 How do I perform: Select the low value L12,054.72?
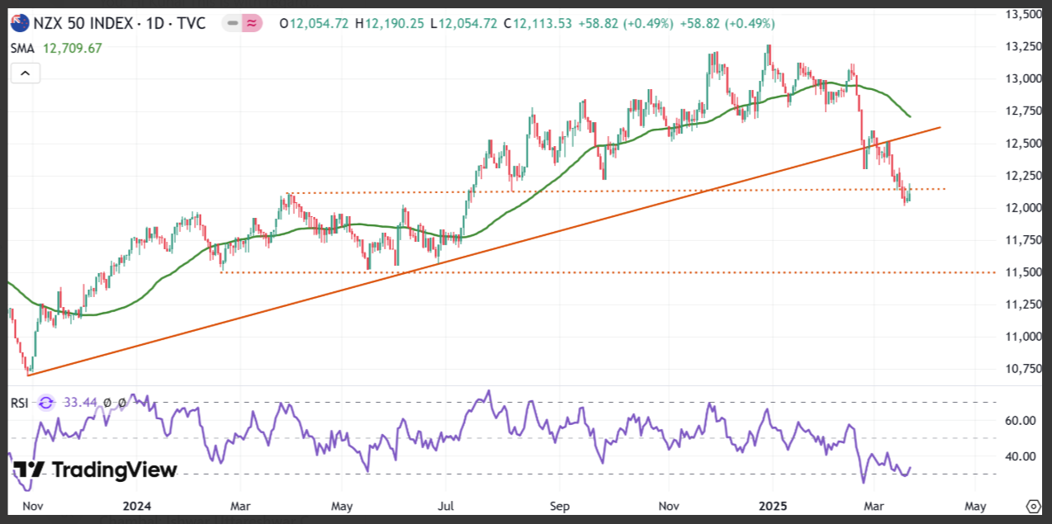point(463,24)
